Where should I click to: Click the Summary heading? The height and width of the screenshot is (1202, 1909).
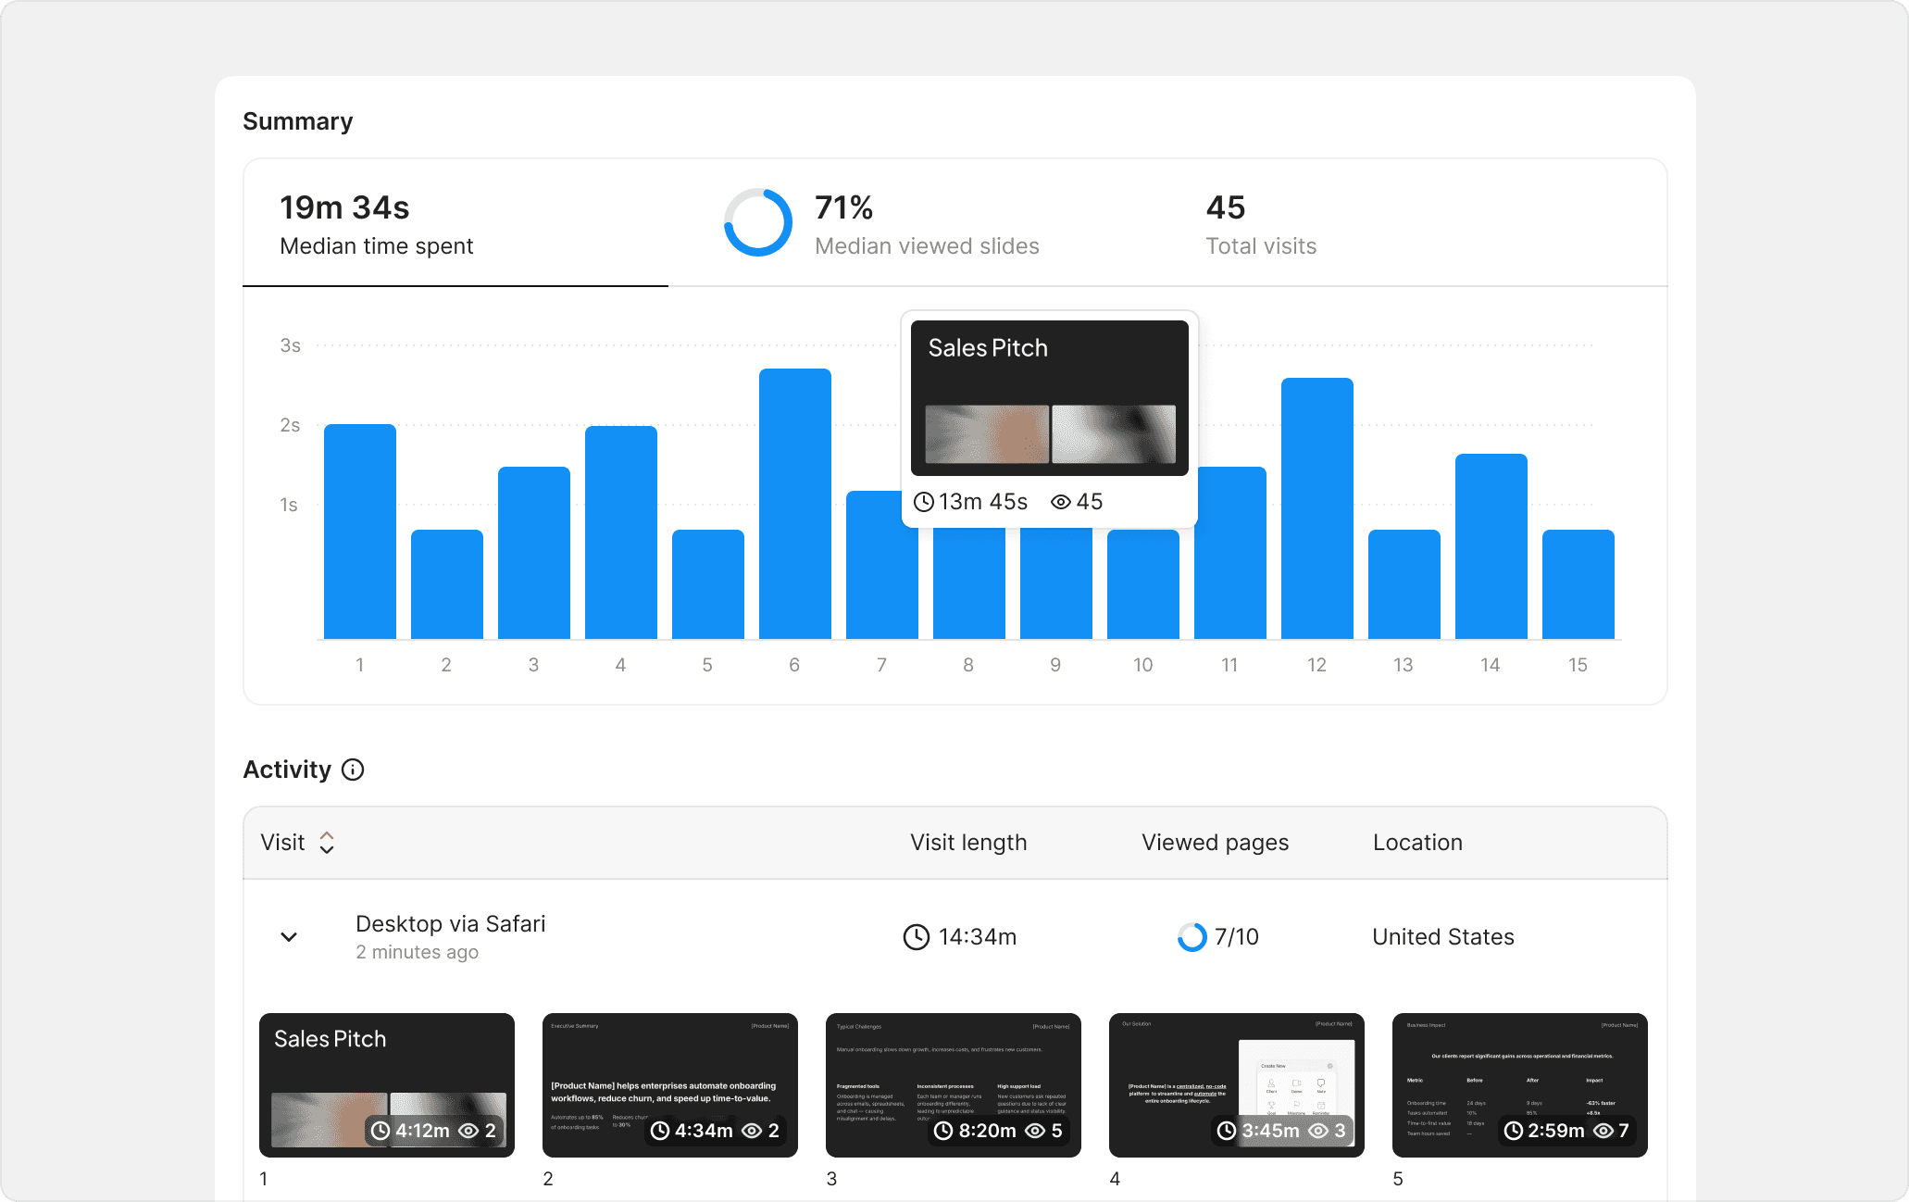pyautogui.click(x=298, y=121)
